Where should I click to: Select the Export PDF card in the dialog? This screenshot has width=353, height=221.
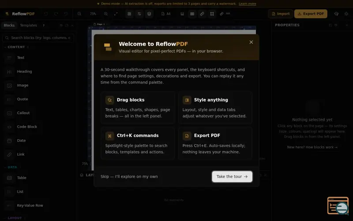[x=215, y=143]
